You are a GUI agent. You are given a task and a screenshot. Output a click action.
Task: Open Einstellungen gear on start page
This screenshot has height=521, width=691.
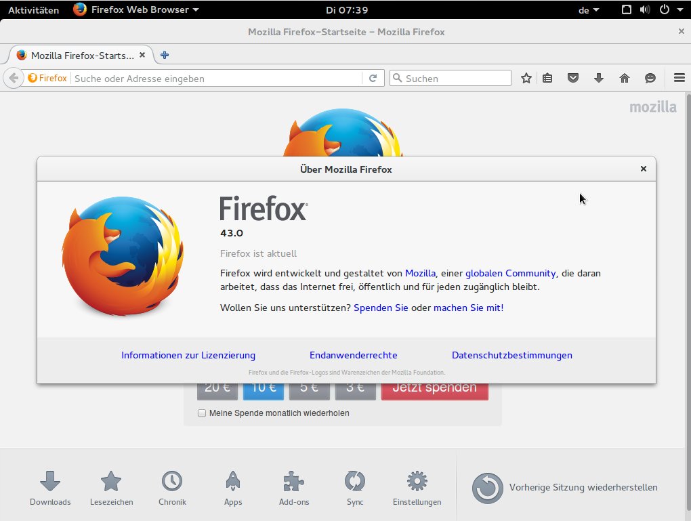417,488
